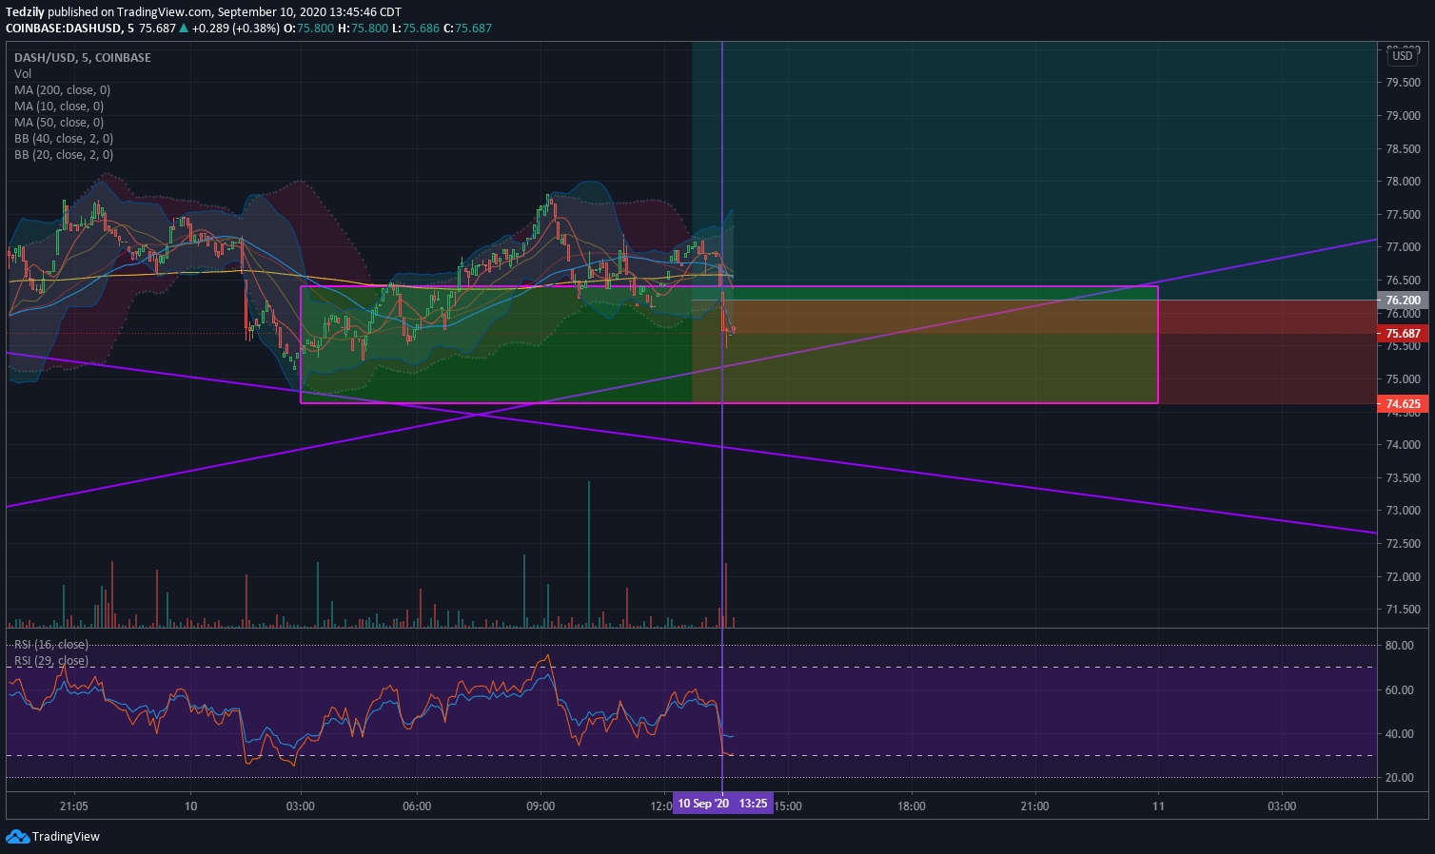Click the 10 Sep '20 13:25 time marker
The height and width of the screenshot is (854, 1435).
[722, 805]
